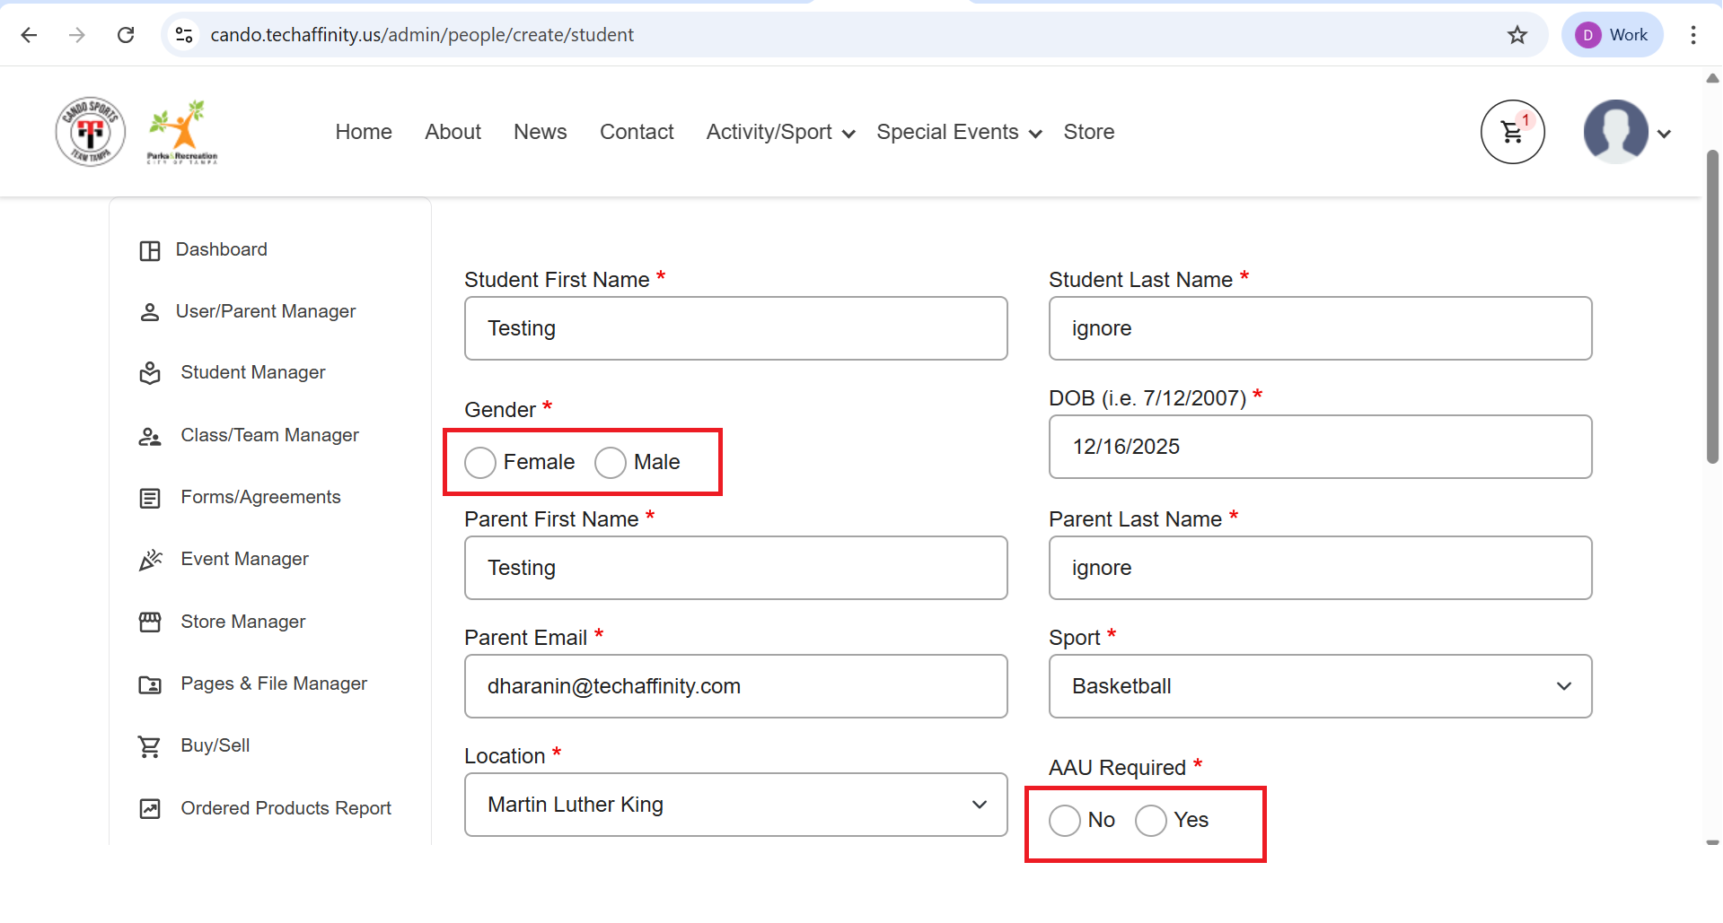Bookmark this page with star icon
Image resolution: width=1723 pixels, height=923 pixels.
[x=1517, y=35]
